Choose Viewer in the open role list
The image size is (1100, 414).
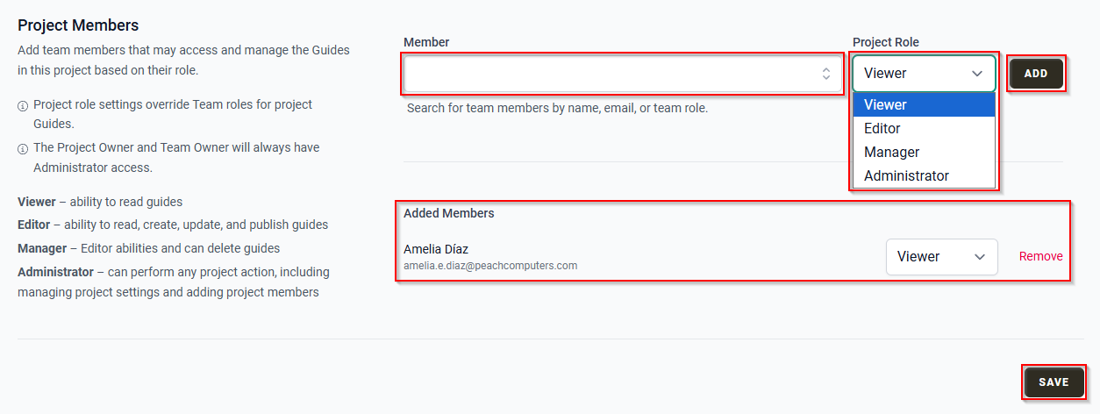tap(924, 104)
